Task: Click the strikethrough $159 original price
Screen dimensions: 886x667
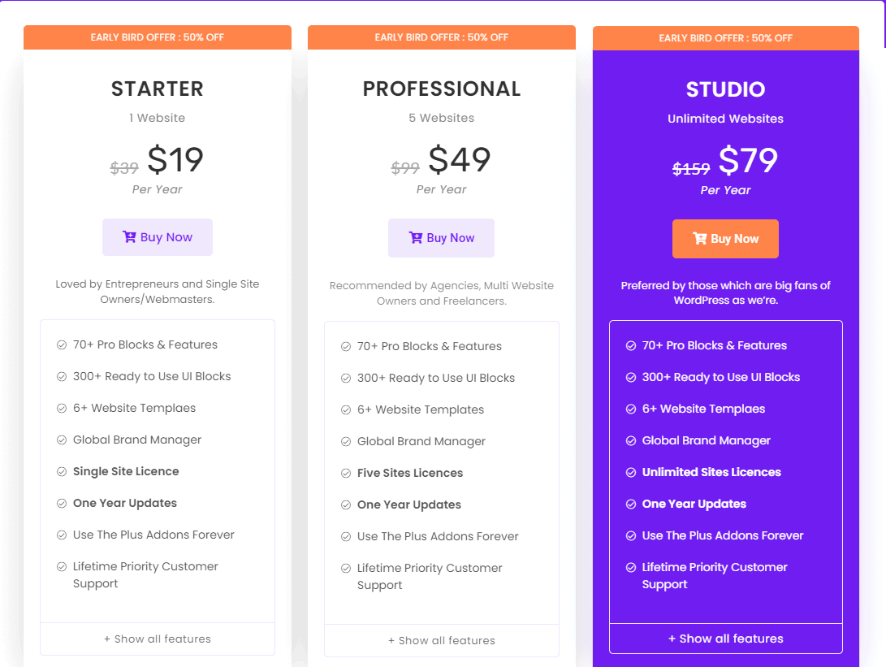Action: [x=690, y=169]
